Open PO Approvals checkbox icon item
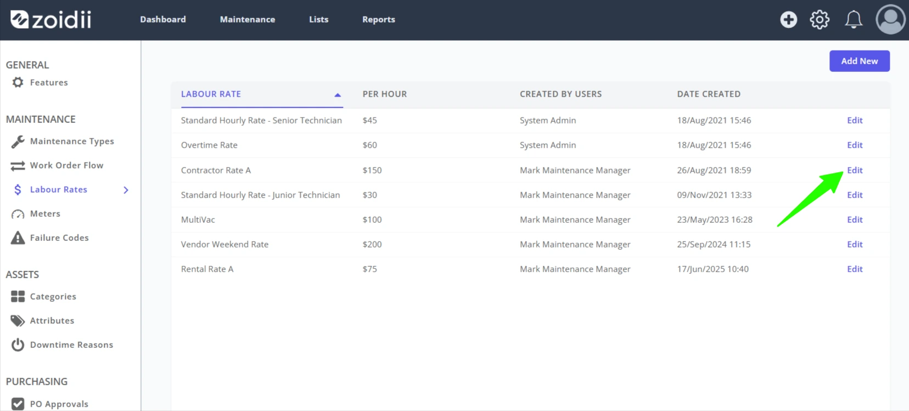 (18, 404)
